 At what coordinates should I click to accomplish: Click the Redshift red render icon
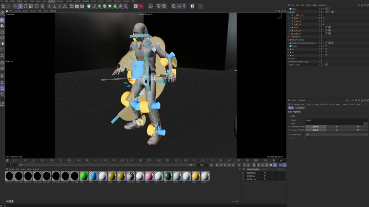click(x=141, y=6)
